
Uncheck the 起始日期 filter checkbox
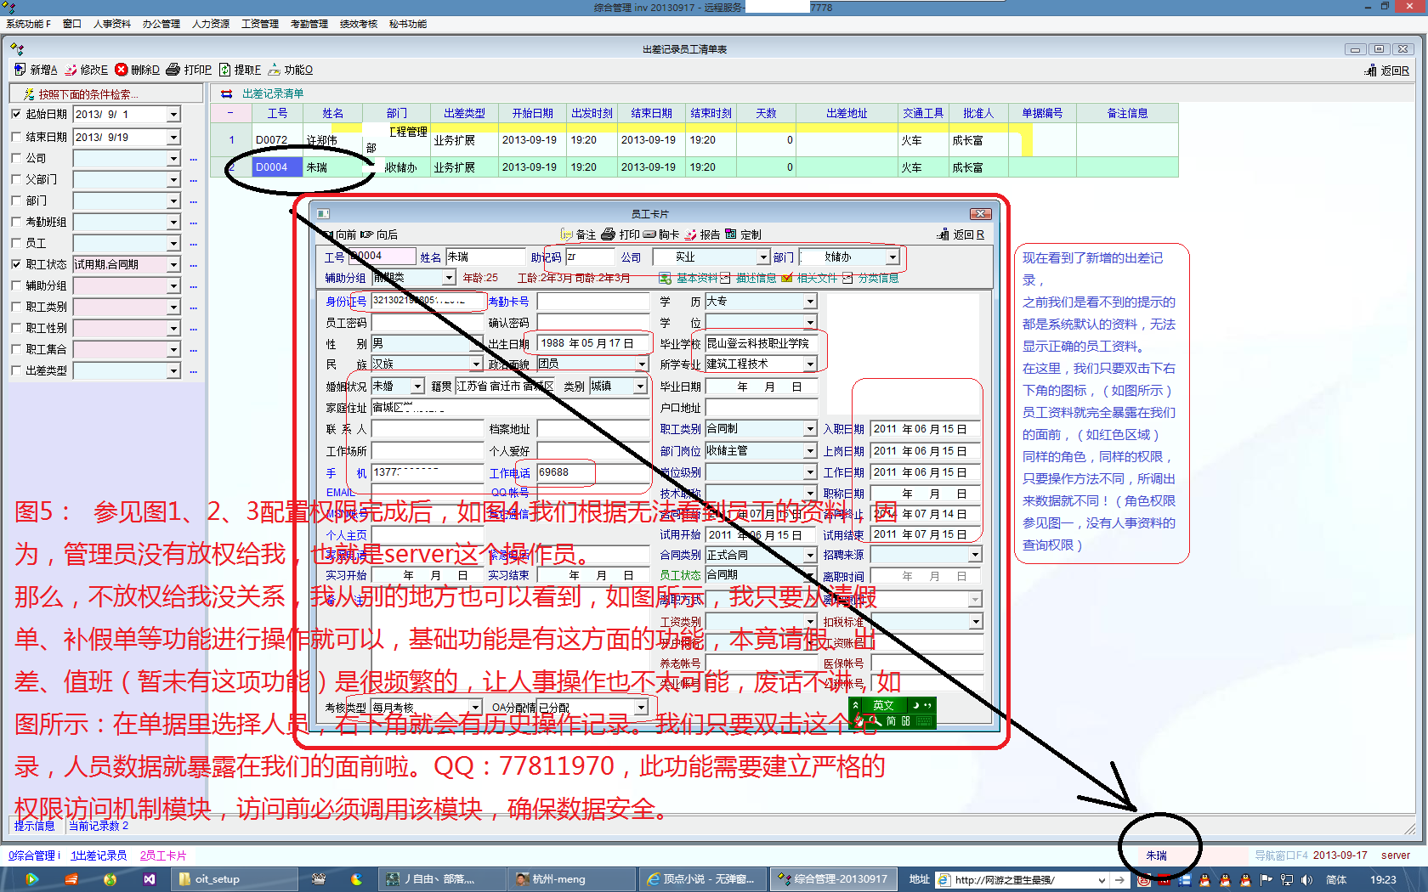click(16, 114)
